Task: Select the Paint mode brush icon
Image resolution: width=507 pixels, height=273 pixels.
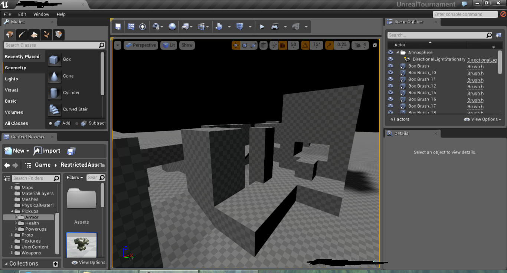Action: pyautogui.click(x=22, y=35)
